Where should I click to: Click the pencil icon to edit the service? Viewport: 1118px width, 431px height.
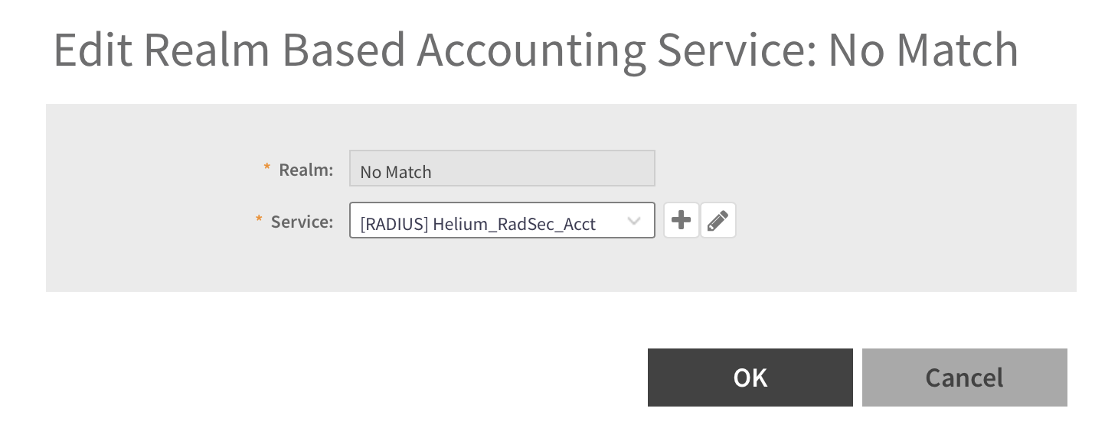tap(718, 221)
